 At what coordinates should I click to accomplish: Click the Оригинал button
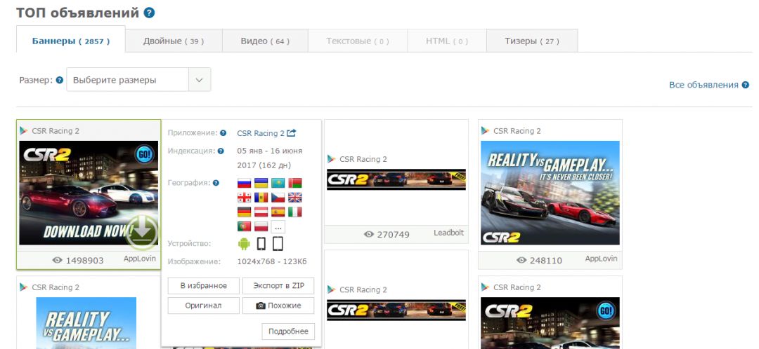(204, 306)
